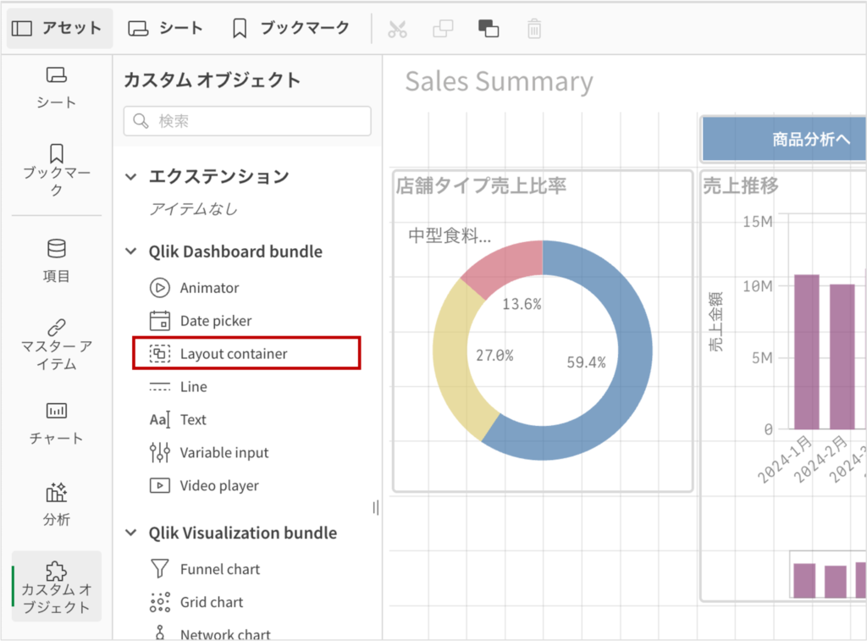Image resolution: width=867 pixels, height=641 pixels.
Task: Collapse the エクステンション section
Action: tap(131, 177)
